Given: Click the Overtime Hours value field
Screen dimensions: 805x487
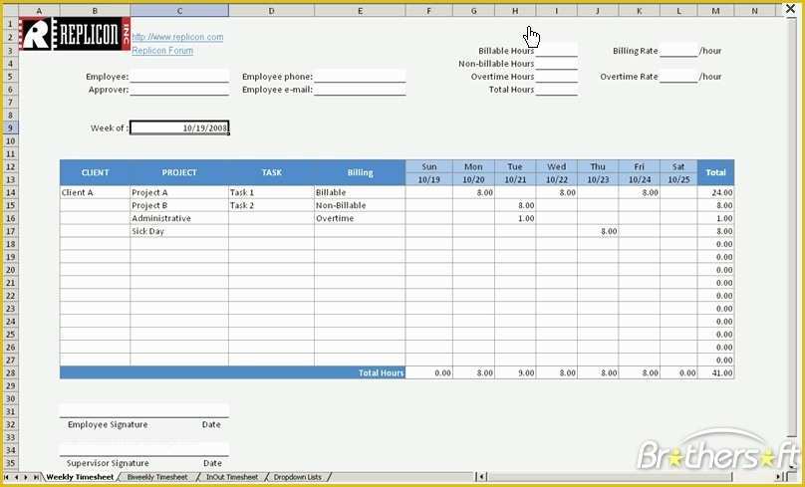Looking at the screenshot, I should [x=557, y=77].
